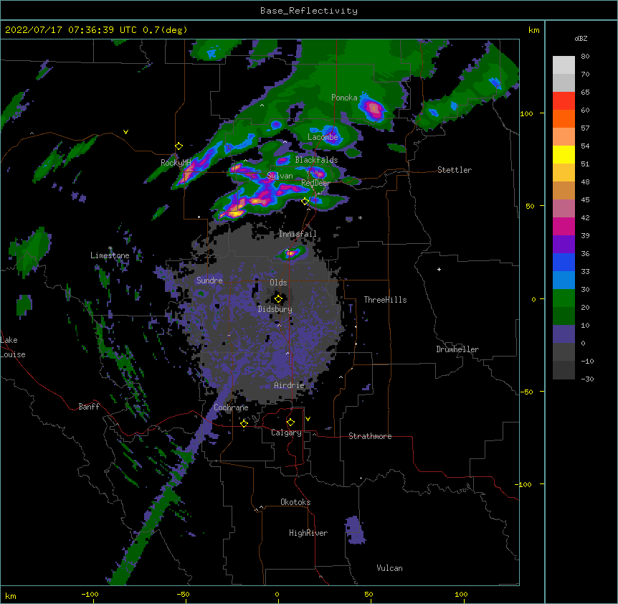The height and width of the screenshot is (604, 618).
Task: Click the Airdrie city label
Action: tap(290, 385)
